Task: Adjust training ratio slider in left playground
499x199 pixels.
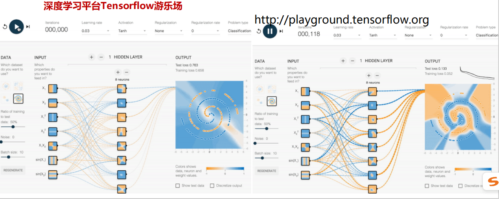Action: 13,127
